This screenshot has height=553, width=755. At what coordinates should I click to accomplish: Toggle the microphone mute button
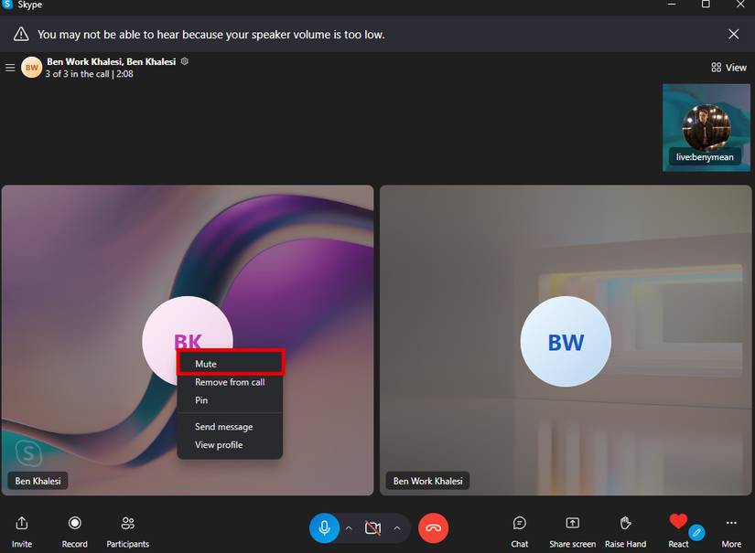(x=324, y=528)
